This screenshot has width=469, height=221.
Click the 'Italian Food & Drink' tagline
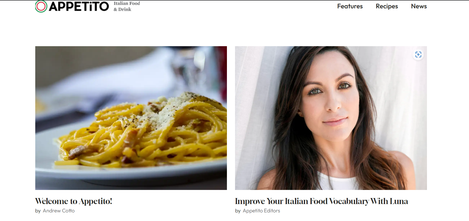pos(127,6)
